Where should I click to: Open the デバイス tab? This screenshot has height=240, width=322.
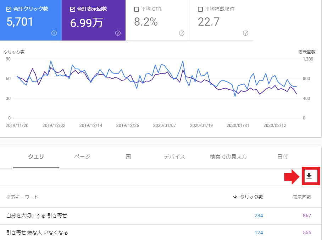[x=174, y=157]
